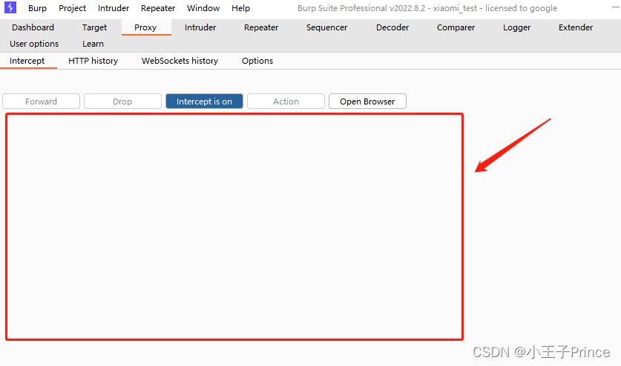Open the proxy Options sub-tab
621x366 pixels.
pyautogui.click(x=257, y=61)
